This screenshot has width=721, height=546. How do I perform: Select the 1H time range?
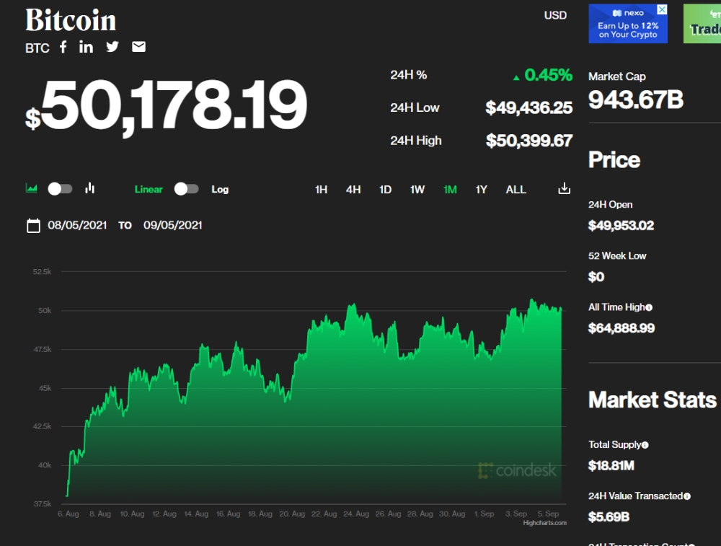point(321,190)
